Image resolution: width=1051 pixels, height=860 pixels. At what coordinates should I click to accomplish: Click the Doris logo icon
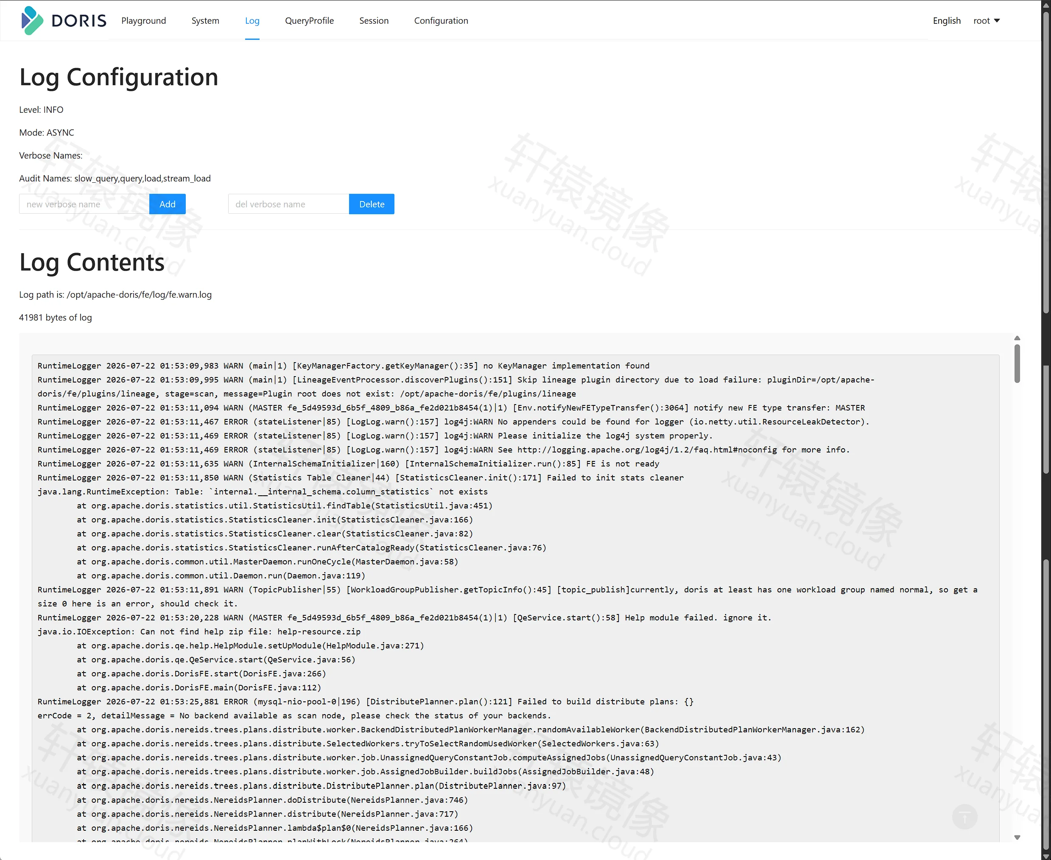coord(32,20)
